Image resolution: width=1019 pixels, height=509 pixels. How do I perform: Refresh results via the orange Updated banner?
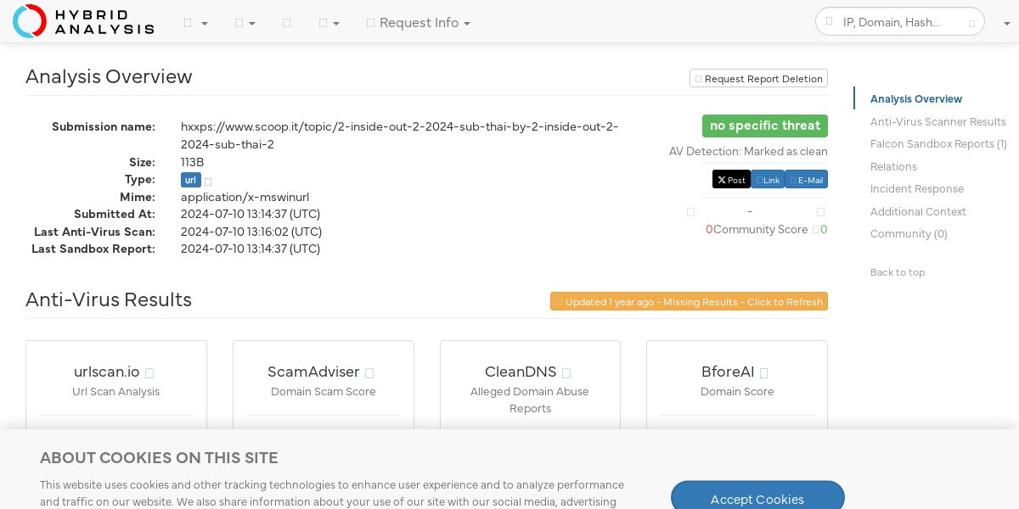(689, 302)
